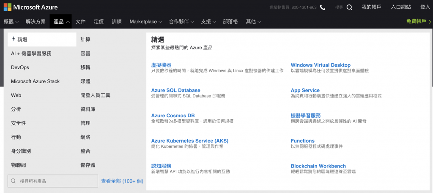Viewport: 433px width, 194px height.
Task: Open Azure Kubernetes Service (AKS) link
Action: [x=190, y=141]
